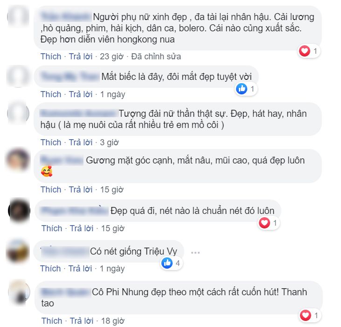341x327 pixels.
Task: Open three-dot options beside 'Triệu Vy' comment
Action: point(195,253)
